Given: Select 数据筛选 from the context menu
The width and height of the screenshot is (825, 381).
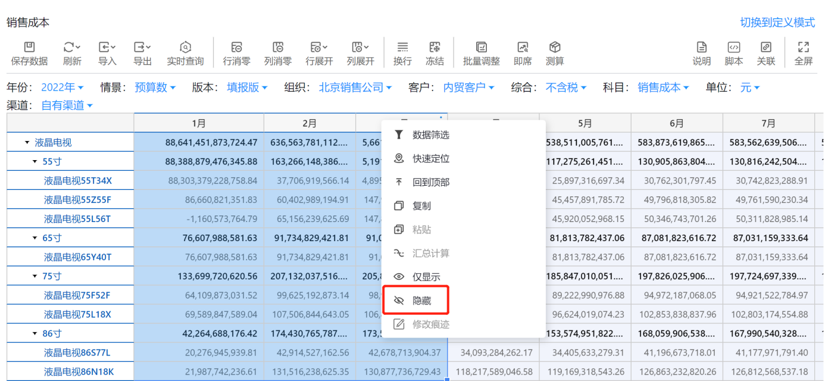Looking at the screenshot, I should [x=430, y=135].
